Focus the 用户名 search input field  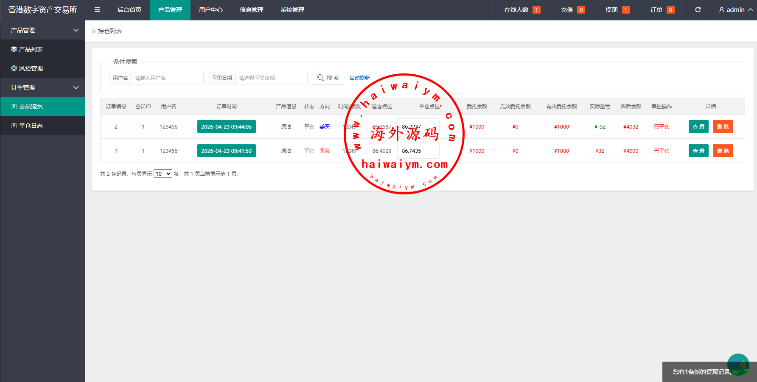(x=167, y=78)
